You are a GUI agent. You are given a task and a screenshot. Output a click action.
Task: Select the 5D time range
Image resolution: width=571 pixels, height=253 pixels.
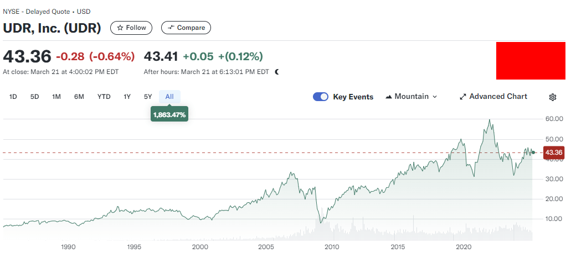coord(34,97)
